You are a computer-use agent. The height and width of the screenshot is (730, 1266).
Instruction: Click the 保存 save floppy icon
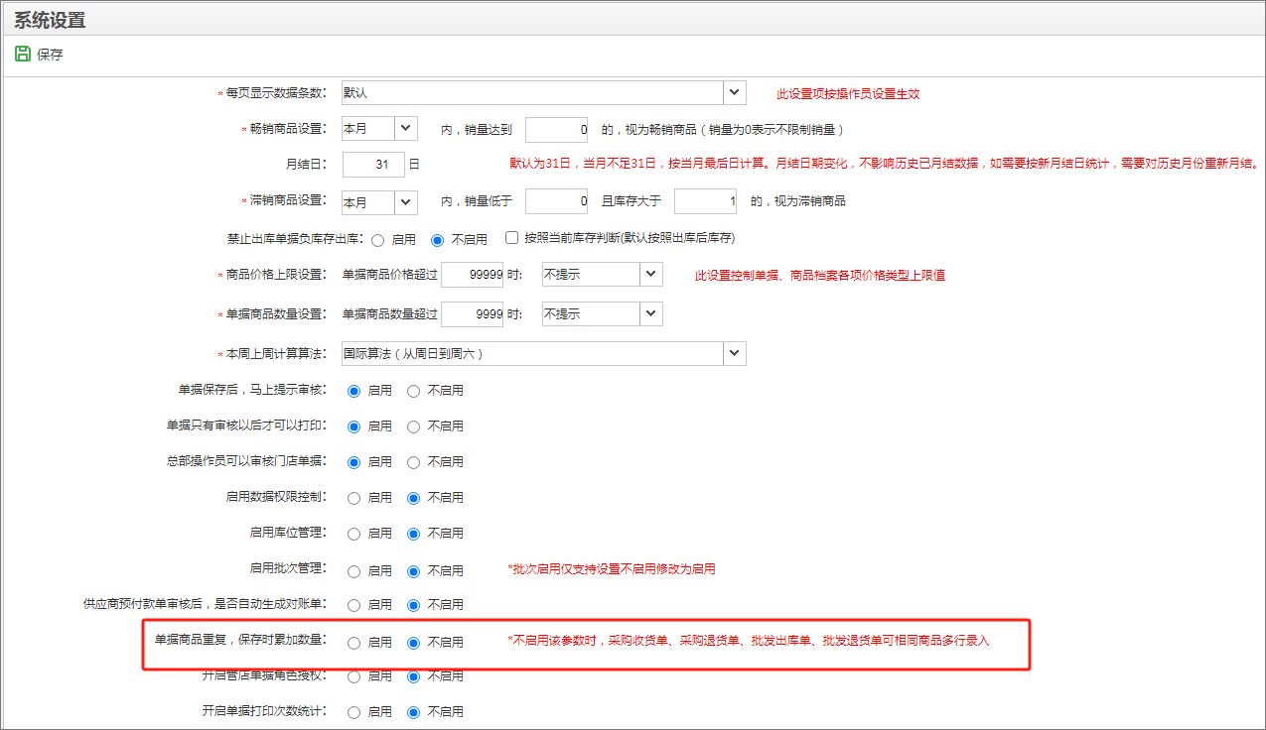click(x=23, y=55)
